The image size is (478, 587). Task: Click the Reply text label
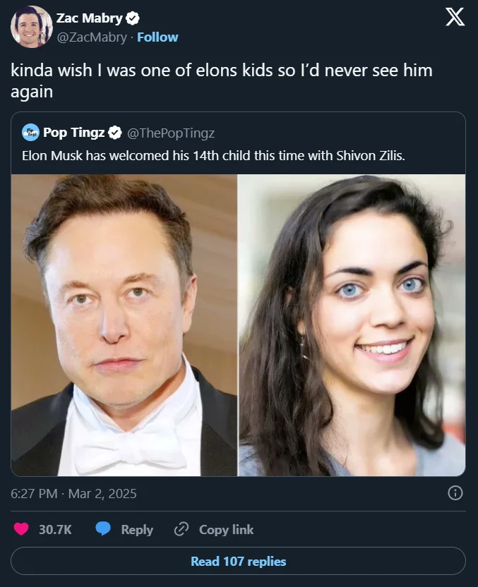137,529
